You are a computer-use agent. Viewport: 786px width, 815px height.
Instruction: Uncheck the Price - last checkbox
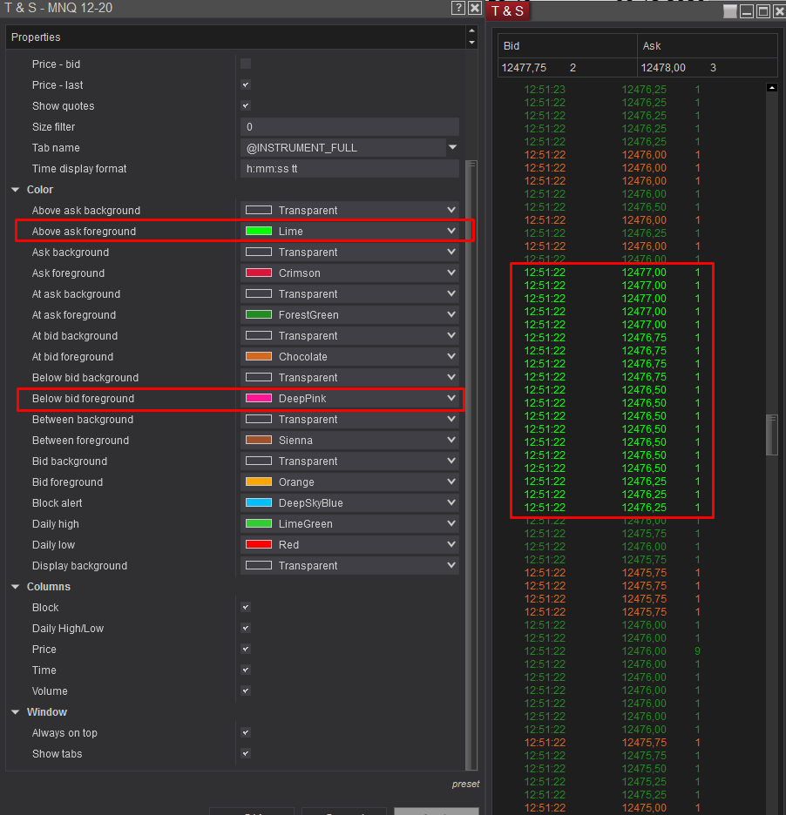(246, 84)
